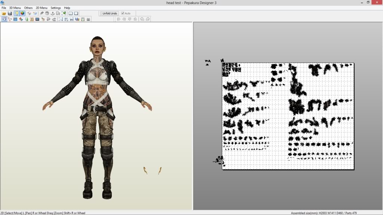
Task: Click the blue rectangle tool icon
Action: (x=15, y=19)
